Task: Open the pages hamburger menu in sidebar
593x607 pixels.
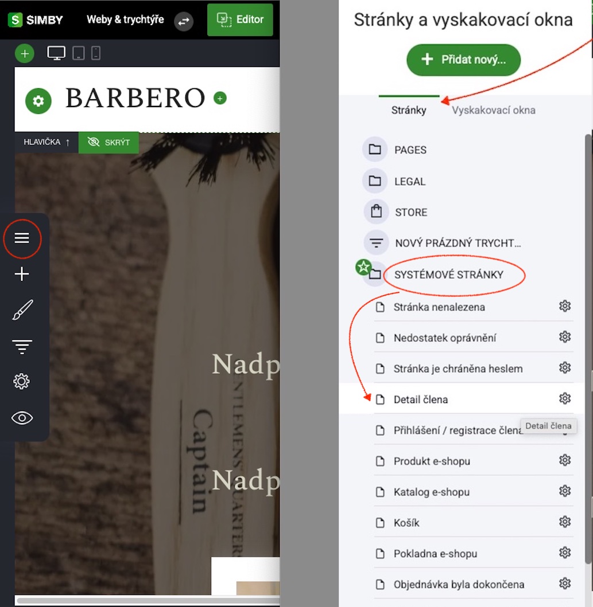Action: pyautogui.click(x=22, y=238)
